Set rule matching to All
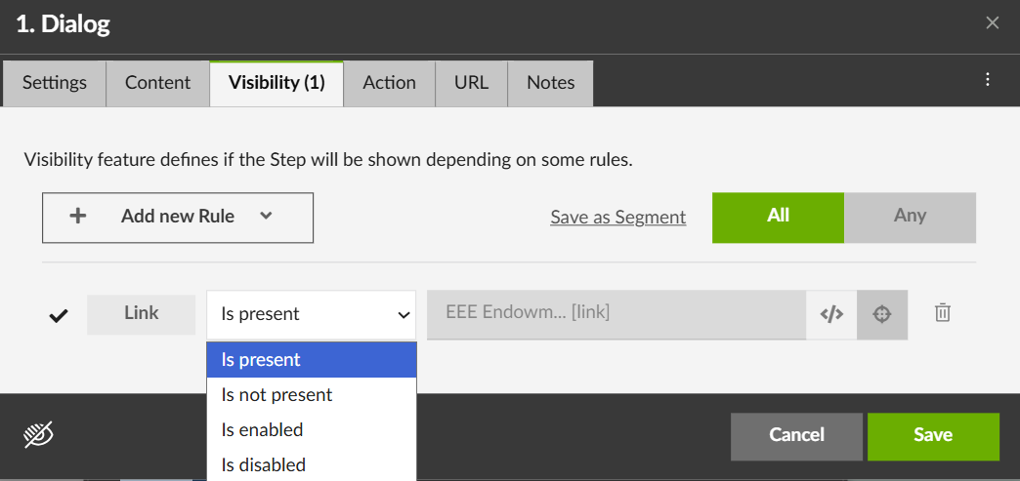The image size is (1020, 481). pos(778,217)
